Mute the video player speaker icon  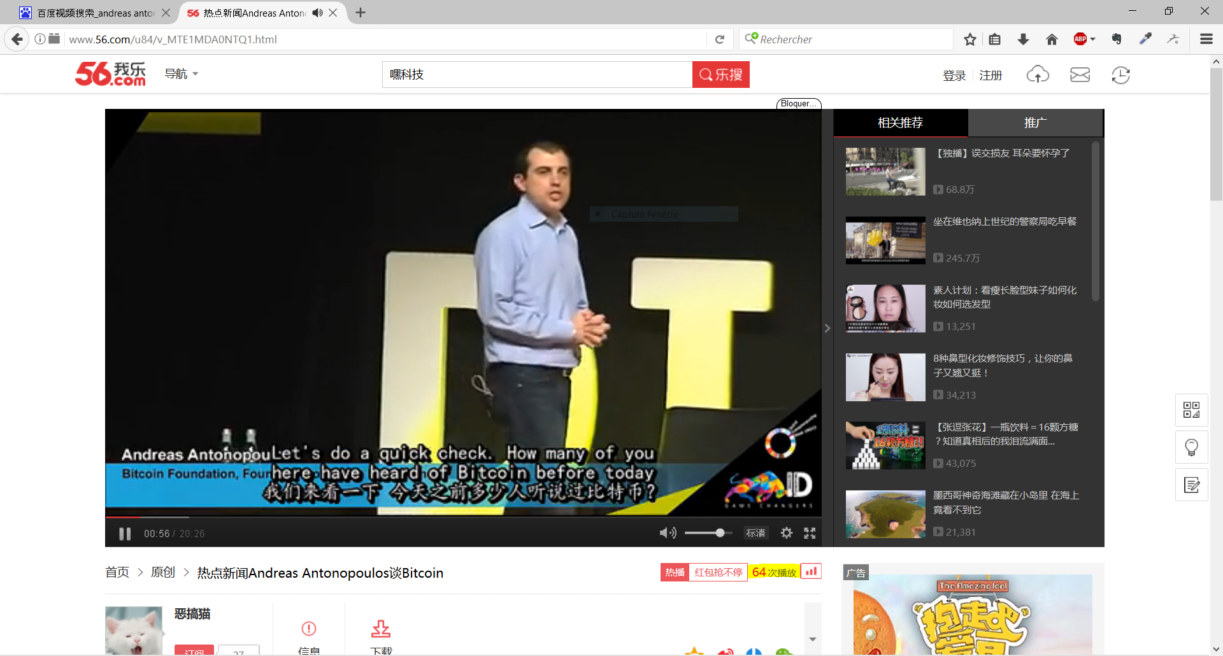(668, 533)
